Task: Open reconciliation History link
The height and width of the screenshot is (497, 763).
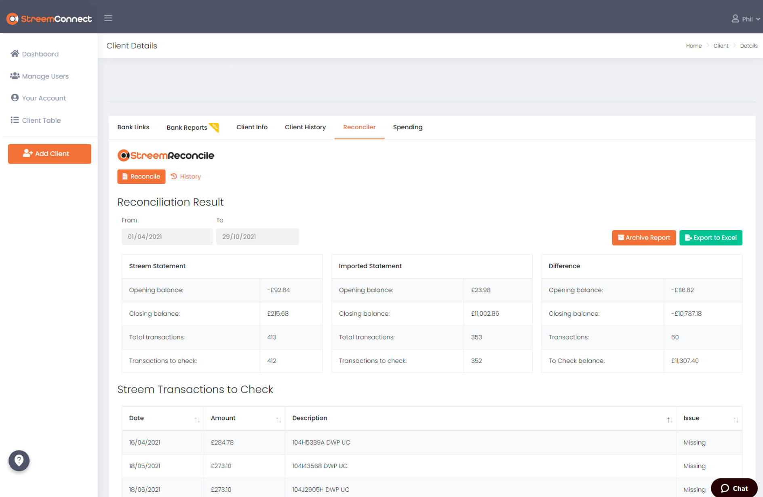Action: click(x=185, y=176)
